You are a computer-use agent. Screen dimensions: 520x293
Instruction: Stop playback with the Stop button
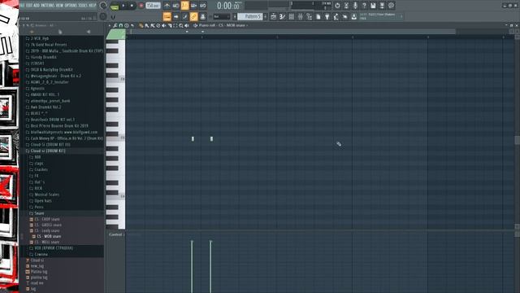click(132, 6)
